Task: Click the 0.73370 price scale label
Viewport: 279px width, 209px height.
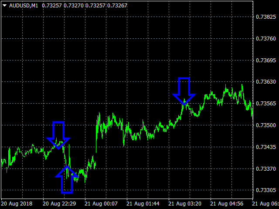Action: tap(266, 169)
